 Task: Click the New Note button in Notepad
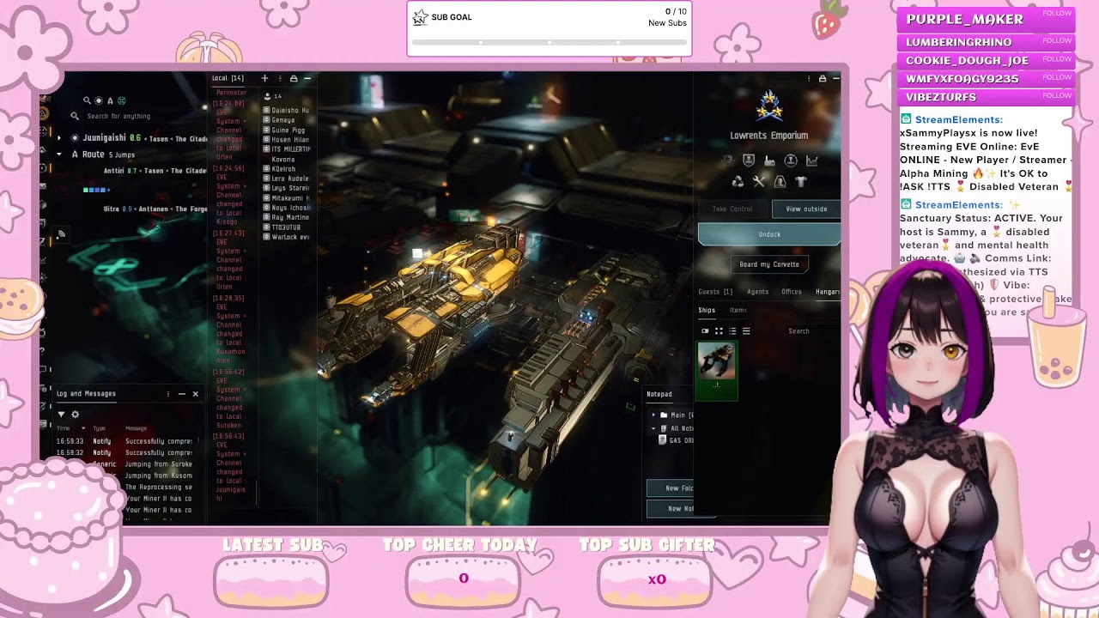point(680,508)
